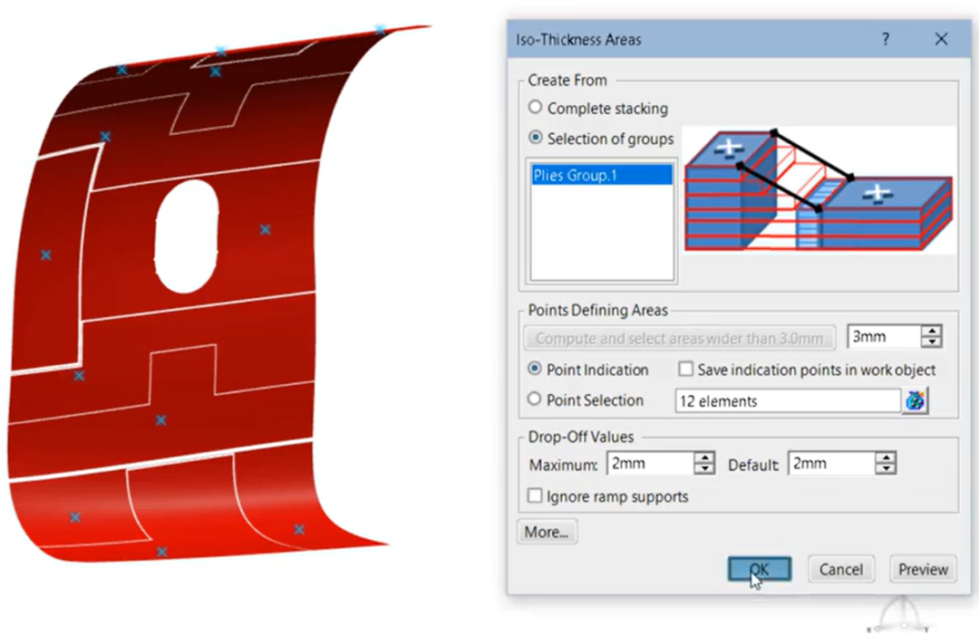Decrease the 3mm area width spinner
The height and width of the screenshot is (644, 979).
tap(931, 342)
